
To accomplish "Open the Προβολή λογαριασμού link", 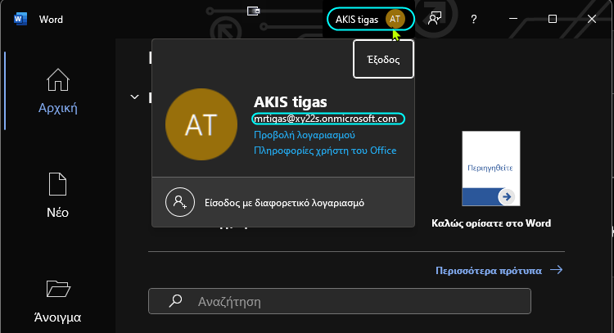I will 305,135.
